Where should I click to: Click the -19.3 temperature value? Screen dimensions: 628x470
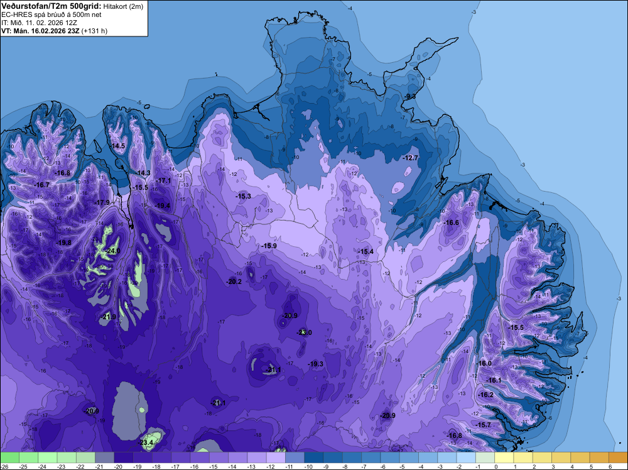pos(316,363)
